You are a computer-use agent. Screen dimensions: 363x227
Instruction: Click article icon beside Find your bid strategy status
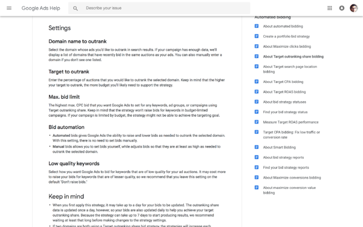pos(257,112)
